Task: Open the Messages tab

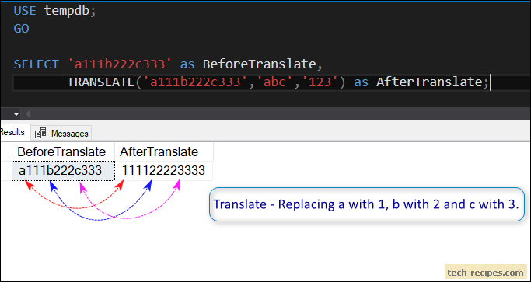Action: (x=61, y=134)
